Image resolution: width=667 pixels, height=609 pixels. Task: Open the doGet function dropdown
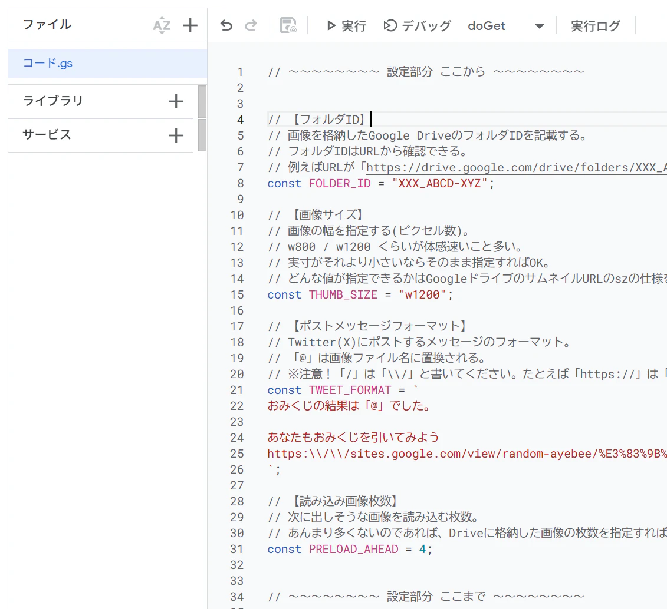point(506,26)
